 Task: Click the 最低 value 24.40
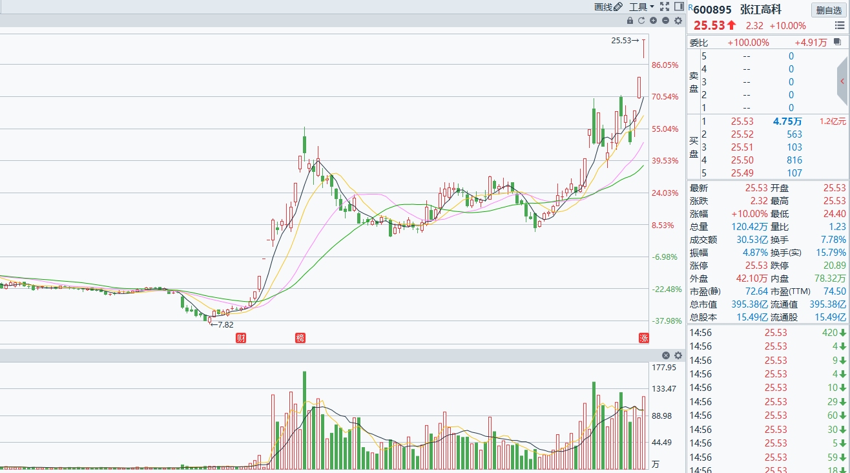(833, 214)
